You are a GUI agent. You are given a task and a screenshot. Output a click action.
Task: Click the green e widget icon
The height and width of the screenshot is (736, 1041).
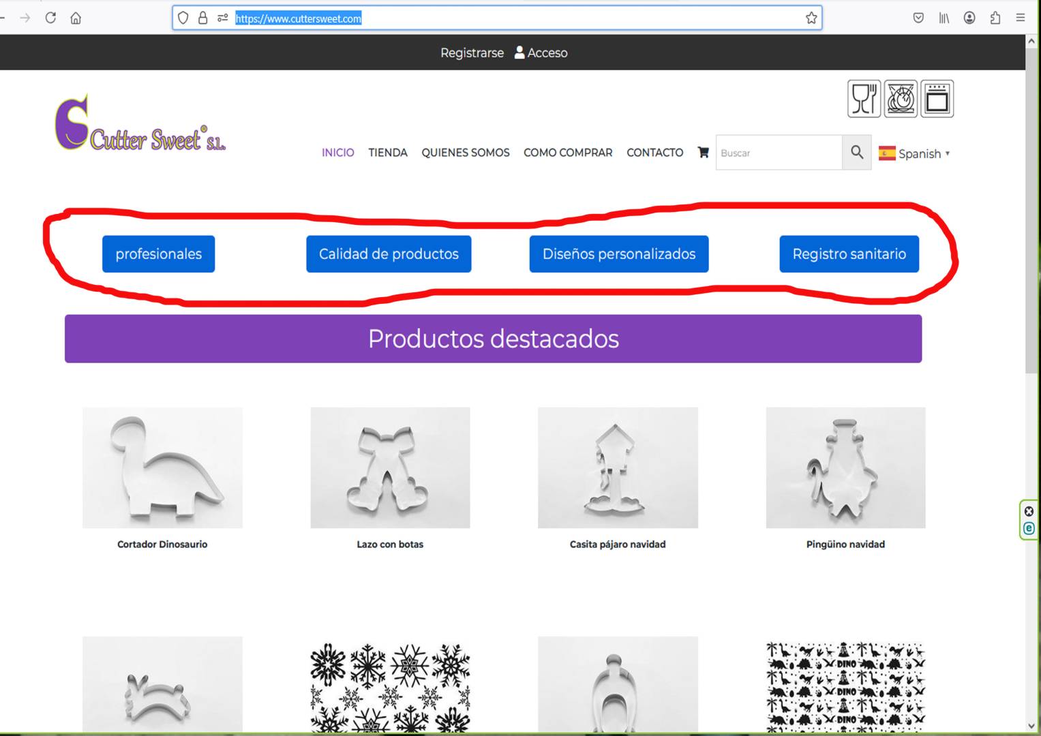coord(1029,528)
